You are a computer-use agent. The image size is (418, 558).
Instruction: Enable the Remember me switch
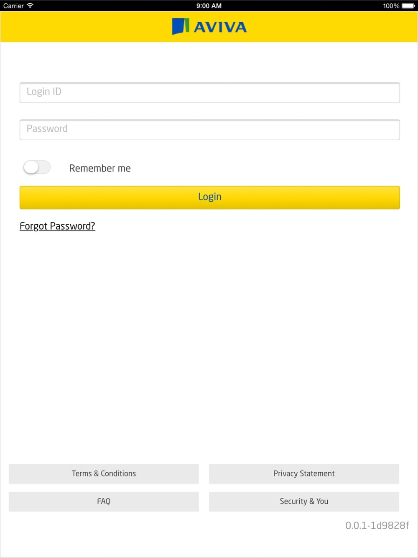tap(37, 167)
